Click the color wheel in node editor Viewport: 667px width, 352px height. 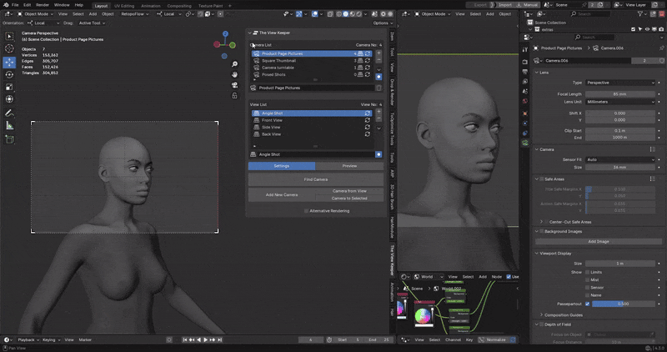(x=423, y=316)
